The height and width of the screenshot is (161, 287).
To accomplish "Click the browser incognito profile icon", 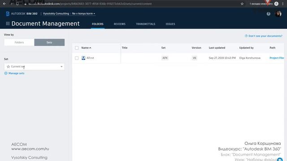I will pos(276,4).
